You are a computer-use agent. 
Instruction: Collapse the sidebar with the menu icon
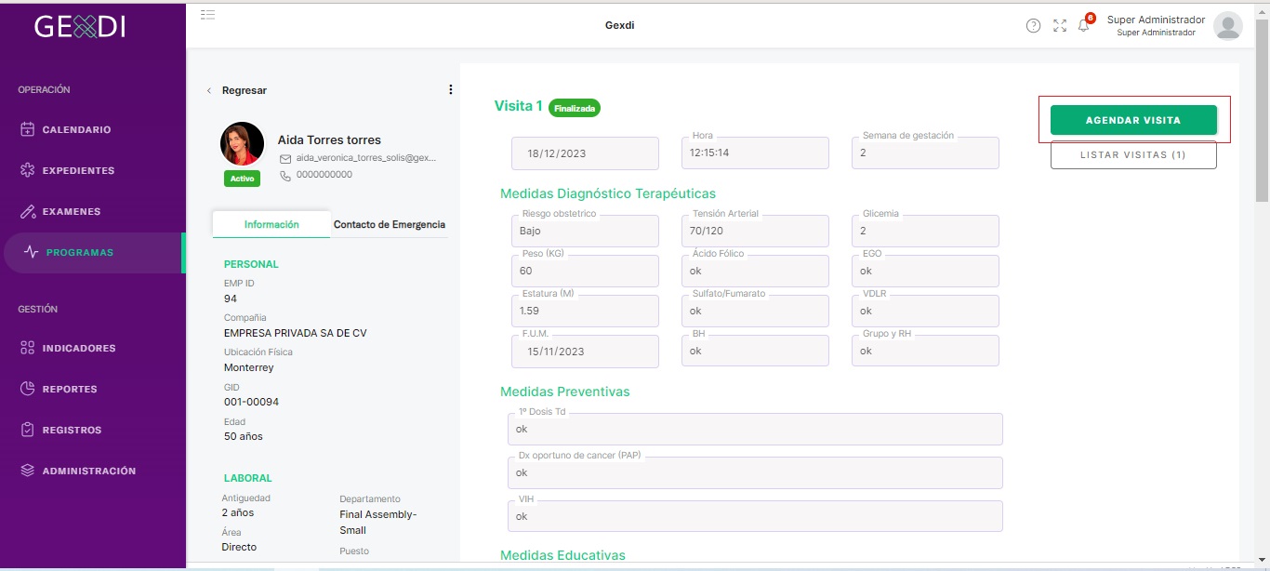tap(208, 15)
